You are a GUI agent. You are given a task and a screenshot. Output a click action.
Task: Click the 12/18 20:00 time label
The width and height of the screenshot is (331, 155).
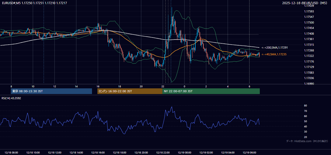141,153
